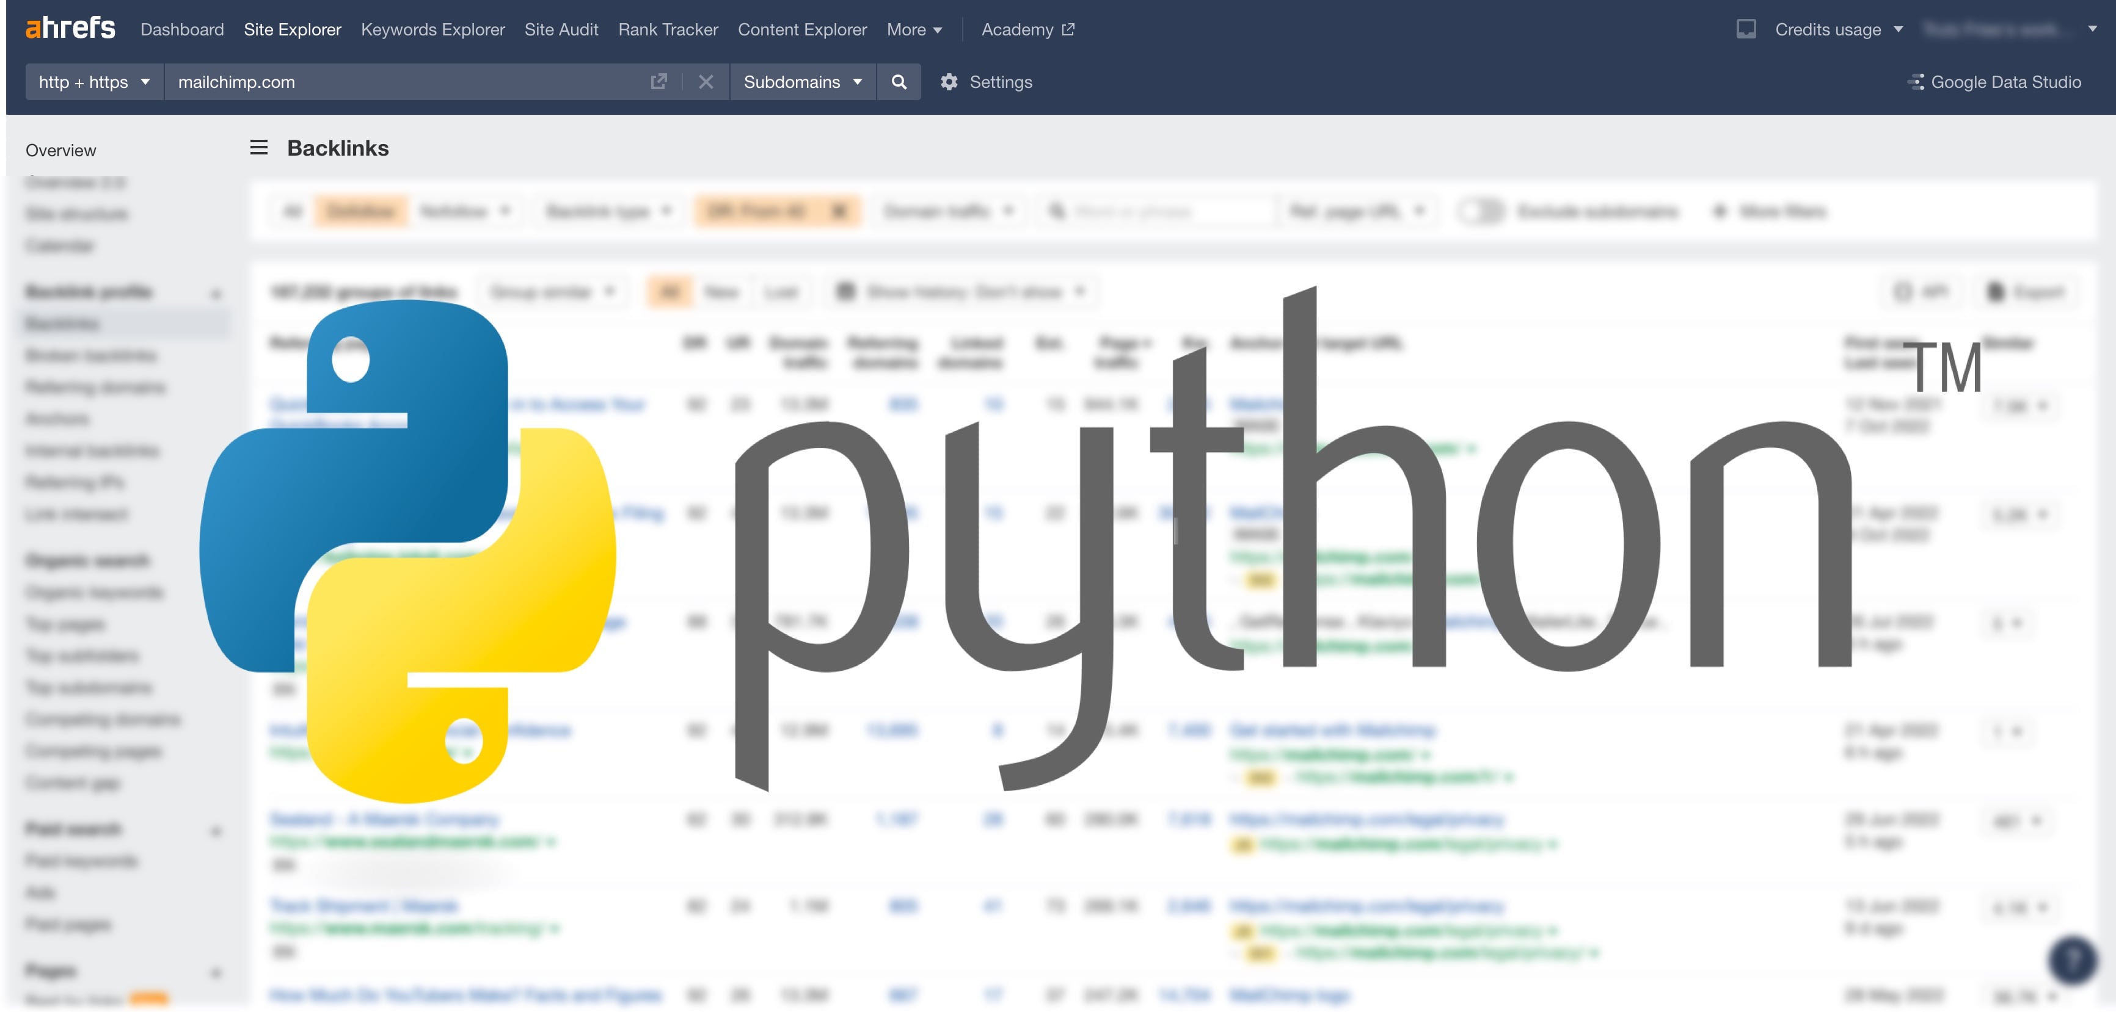The height and width of the screenshot is (1012, 2116).
Task: Click the Export button
Action: 2027,291
